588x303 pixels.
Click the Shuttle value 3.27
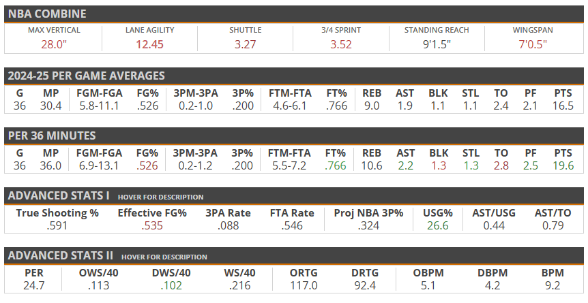click(x=246, y=44)
